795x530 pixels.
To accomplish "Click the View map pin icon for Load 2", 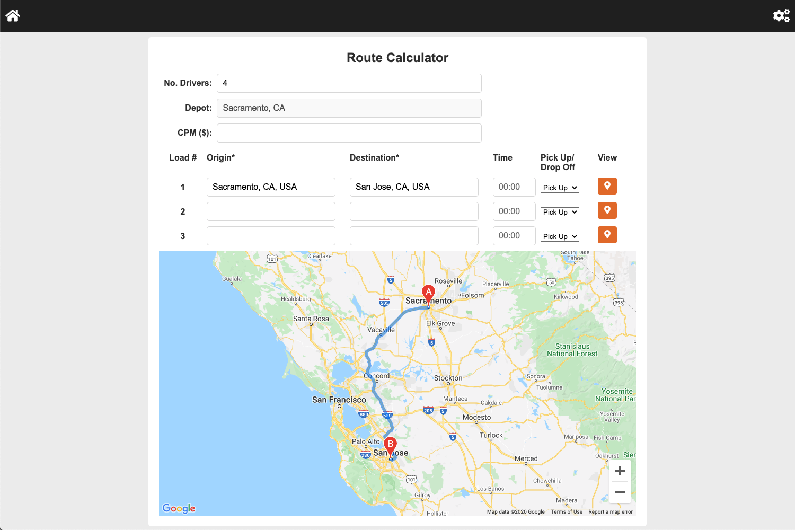I will pyautogui.click(x=607, y=210).
